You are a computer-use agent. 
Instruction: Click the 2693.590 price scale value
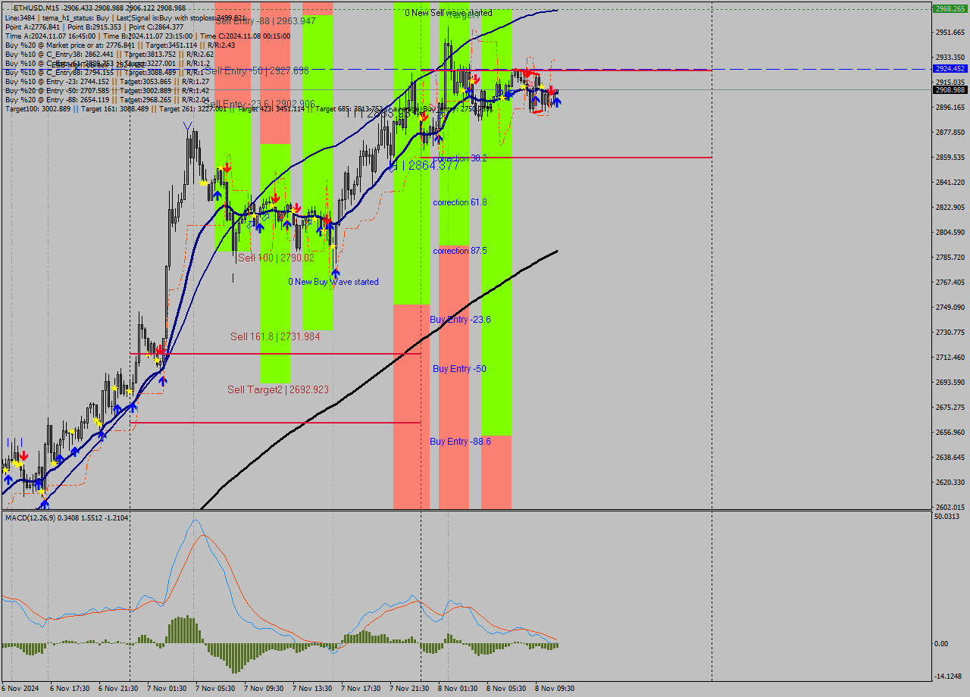click(x=950, y=382)
